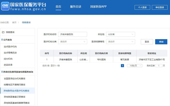Click 信息查询 in the breadcrumb
This screenshot has height=106, width=170.
pos(26,22)
